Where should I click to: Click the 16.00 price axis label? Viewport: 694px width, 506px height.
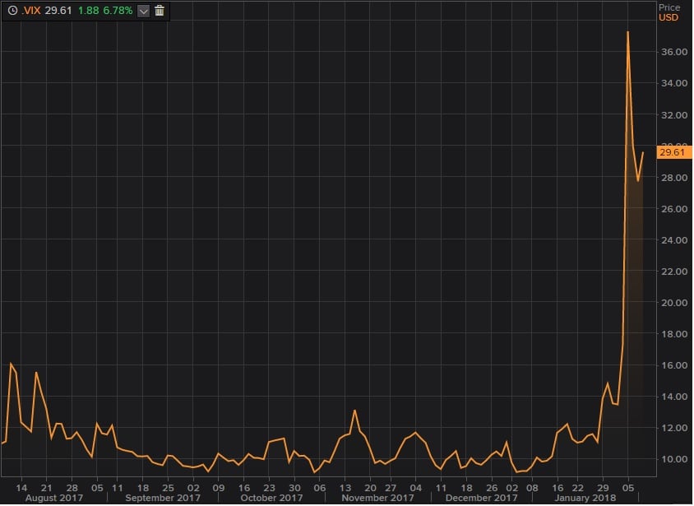click(674, 365)
